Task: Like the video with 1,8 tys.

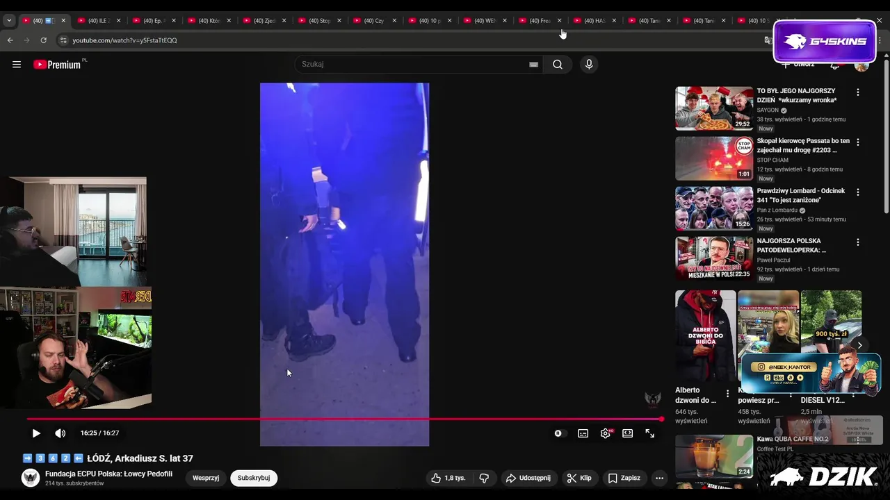Action: pyautogui.click(x=448, y=478)
